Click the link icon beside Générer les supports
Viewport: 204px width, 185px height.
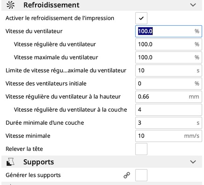point(127,175)
